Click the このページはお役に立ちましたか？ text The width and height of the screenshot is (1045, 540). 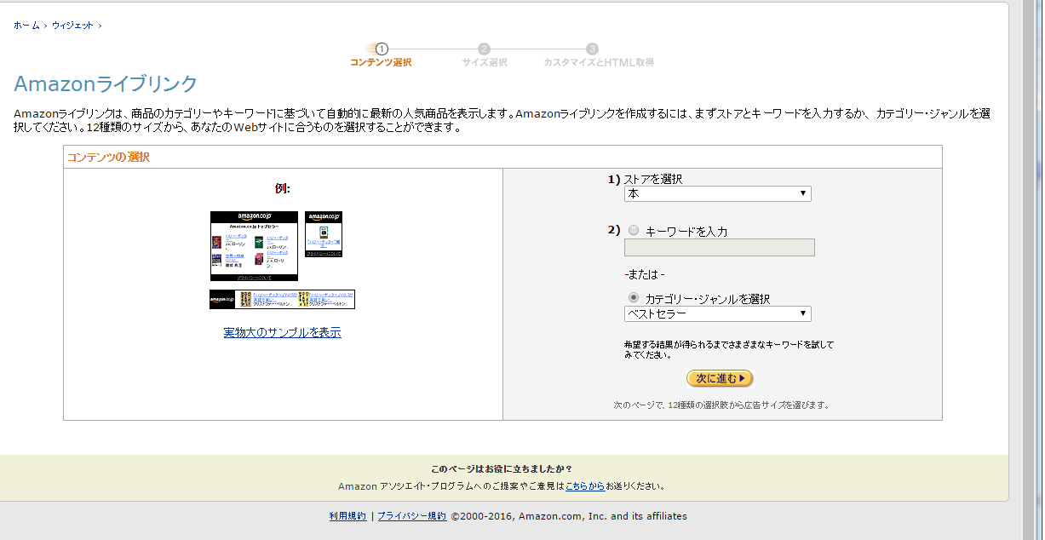[502, 468]
